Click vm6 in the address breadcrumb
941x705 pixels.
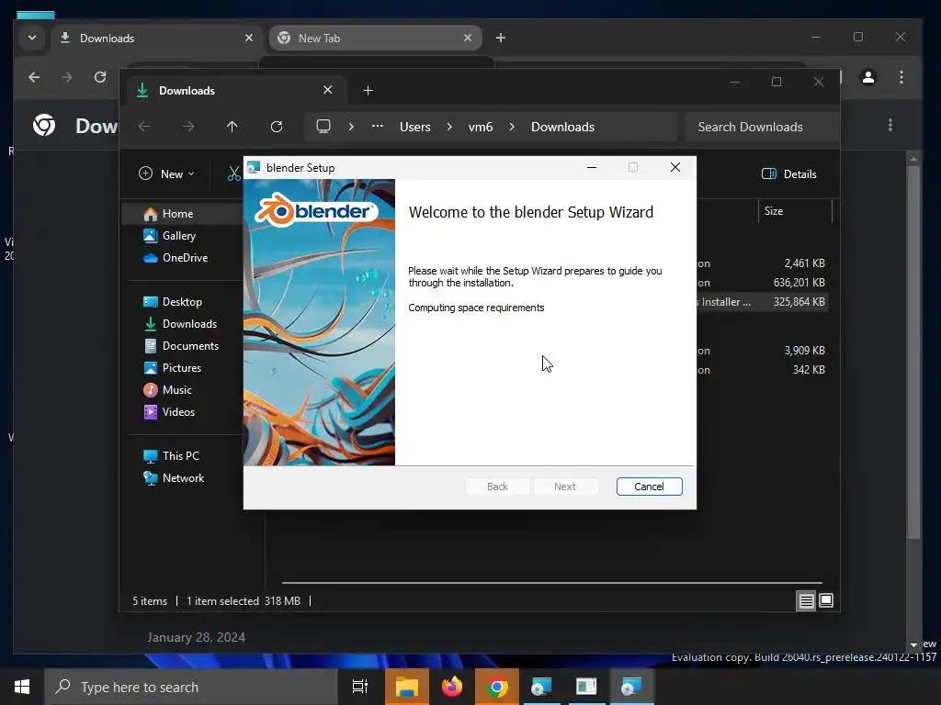(x=480, y=127)
